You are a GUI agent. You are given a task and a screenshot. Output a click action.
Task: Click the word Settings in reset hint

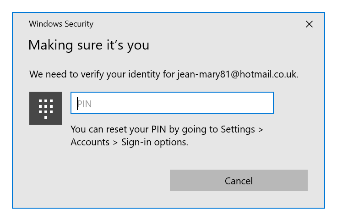coord(238,129)
